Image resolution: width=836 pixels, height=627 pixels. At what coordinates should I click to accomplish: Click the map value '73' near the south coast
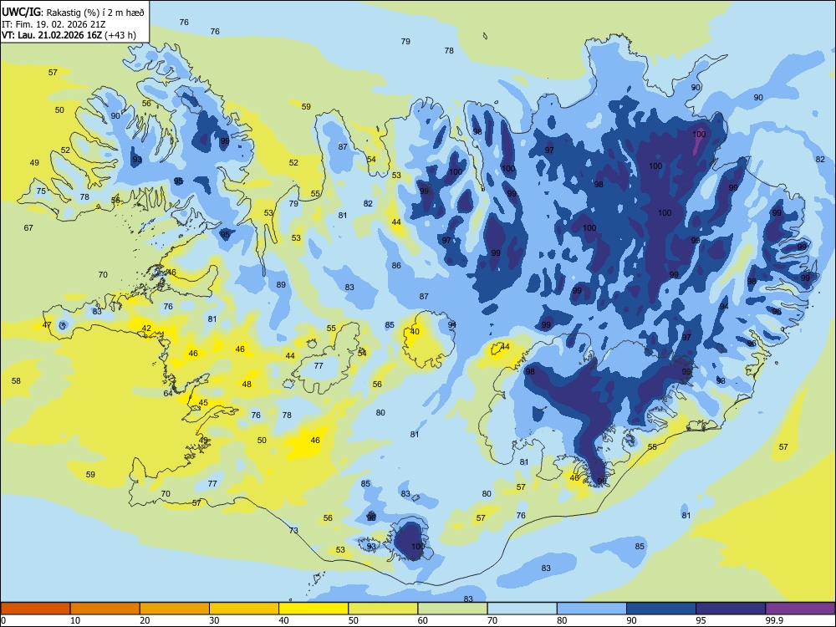pos(293,530)
